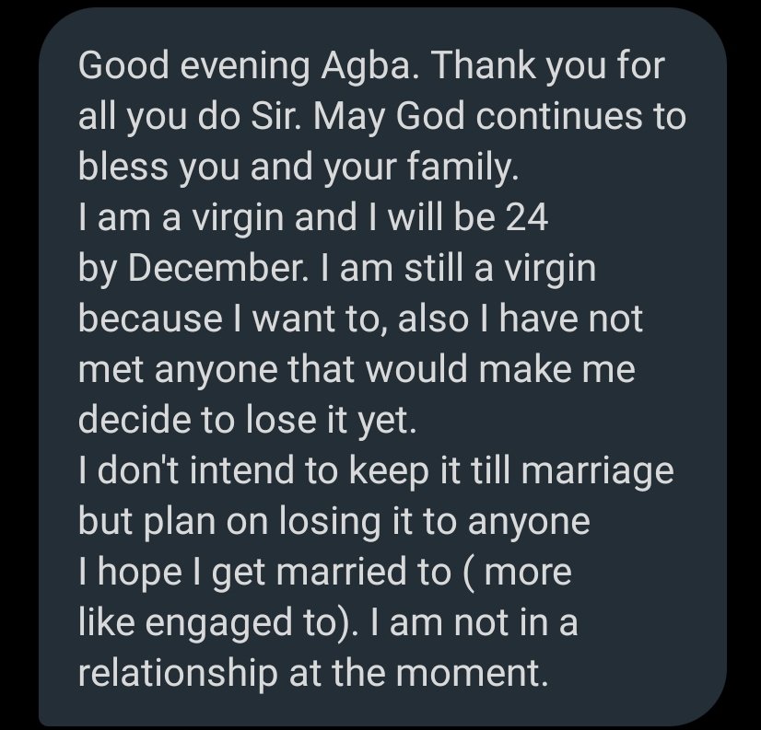761x730 pixels.
Task: Click the phrase "decide to lose it yet."
Action: (x=248, y=419)
